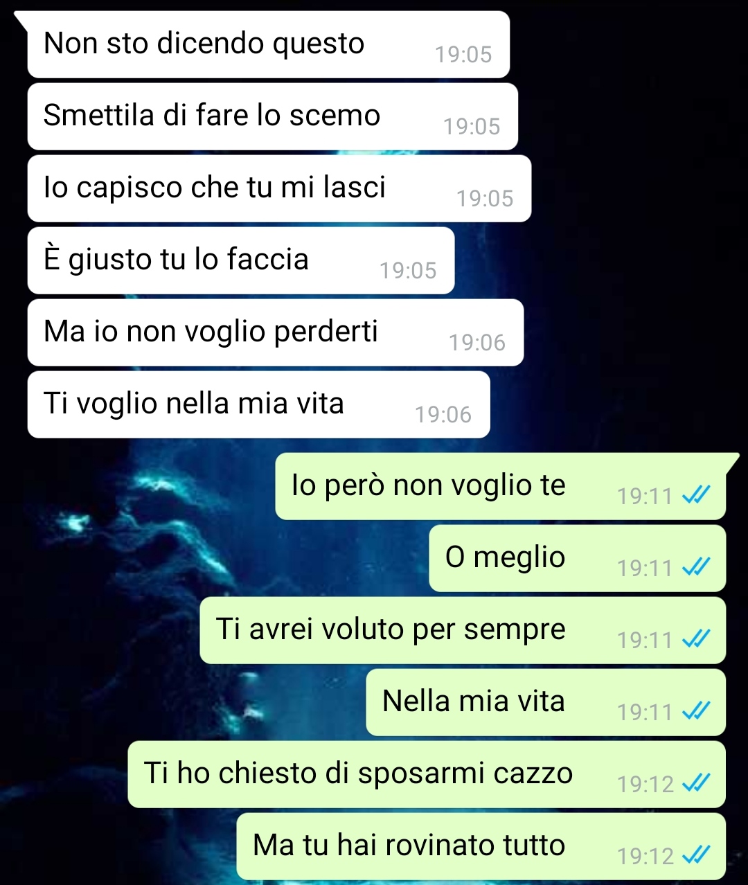
Task: Tap the ticks on "Ti ho chiesto di sposarmi cazzo"
Action: (x=696, y=783)
